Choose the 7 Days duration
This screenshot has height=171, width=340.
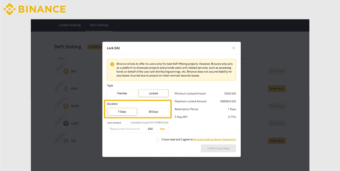point(122,112)
